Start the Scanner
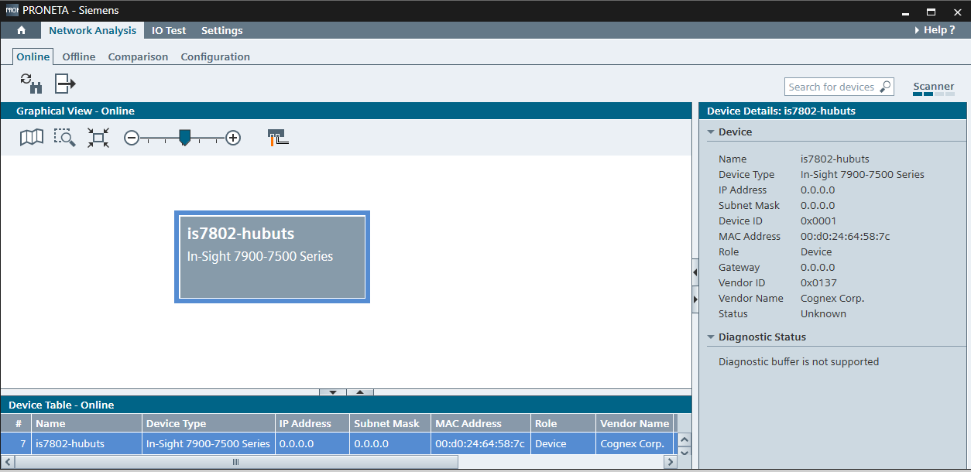 (933, 87)
